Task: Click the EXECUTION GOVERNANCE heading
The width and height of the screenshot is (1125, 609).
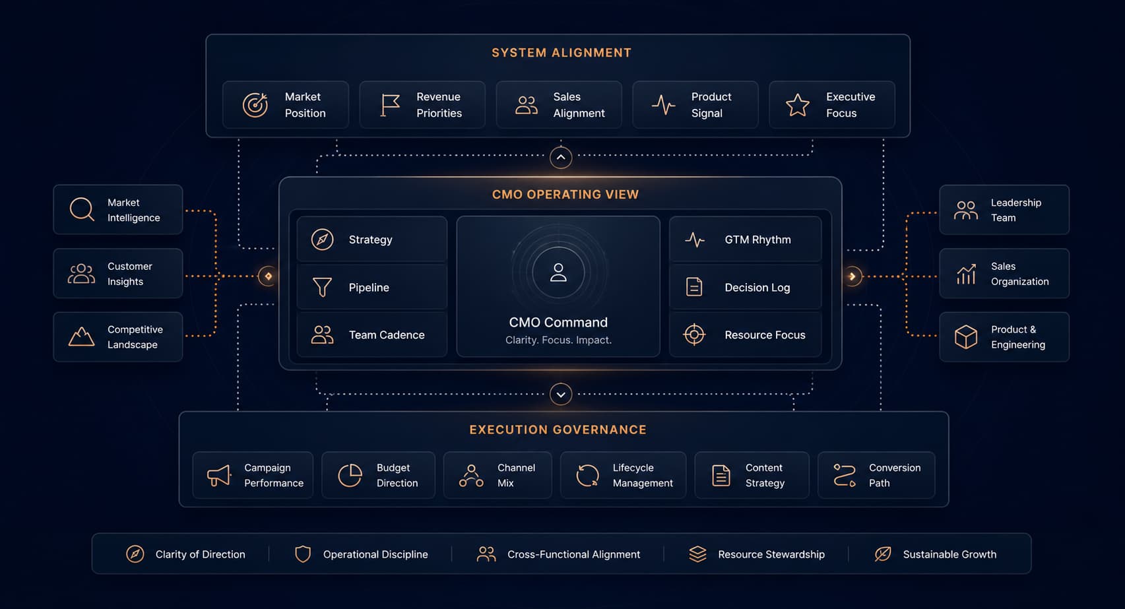Action: (558, 430)
